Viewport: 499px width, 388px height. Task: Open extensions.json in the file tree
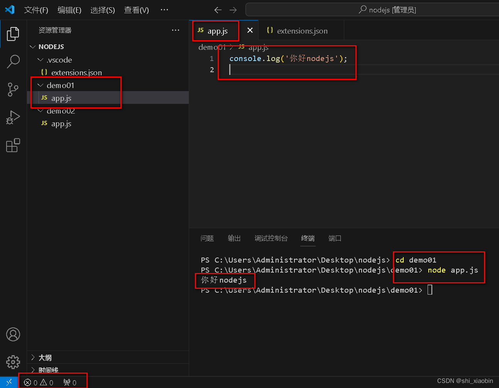[108, 73]
